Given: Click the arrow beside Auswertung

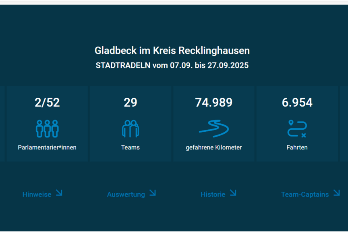Looking at the screenshot, I should click(152, 193).
